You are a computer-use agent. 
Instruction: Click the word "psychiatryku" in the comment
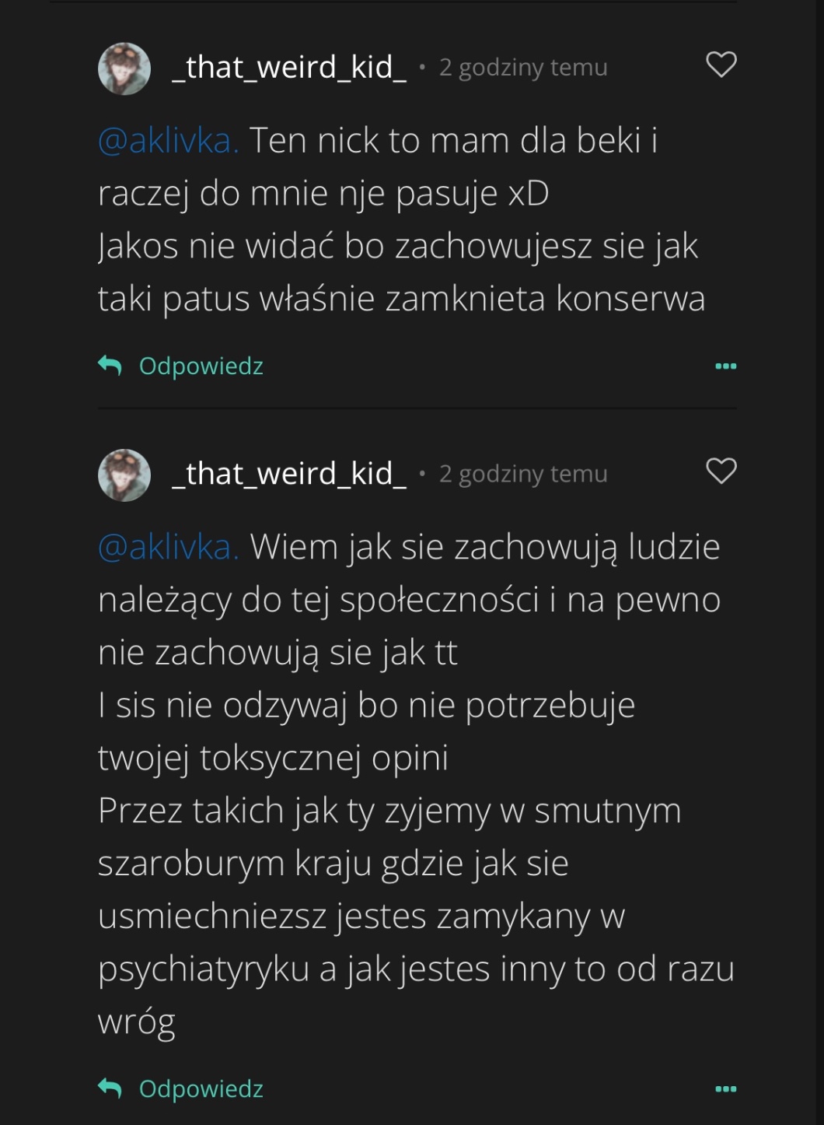pyautogui.click(x=204, y=970)
